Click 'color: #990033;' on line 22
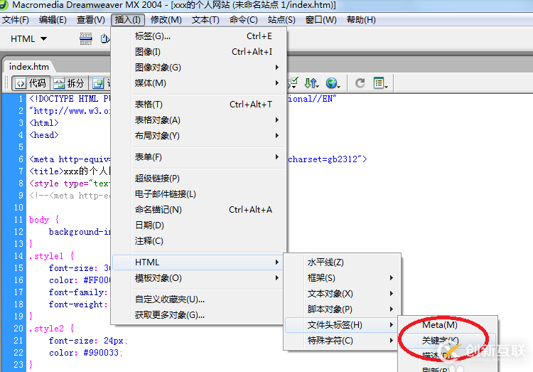 [x=86, y=353]
